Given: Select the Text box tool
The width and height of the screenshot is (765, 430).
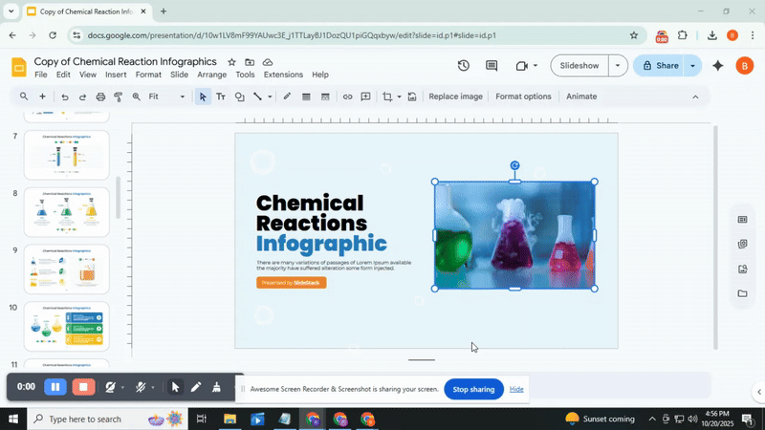Looking at the screenshot, I should pyautogui.click(x=221, y=97).
